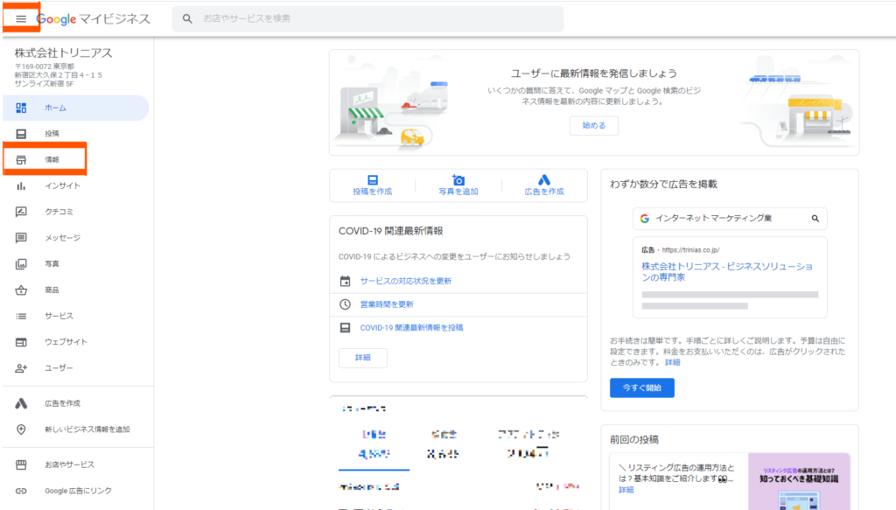Click the 今すぐ開始 button
896x510 pixels.
pos(641,388)
